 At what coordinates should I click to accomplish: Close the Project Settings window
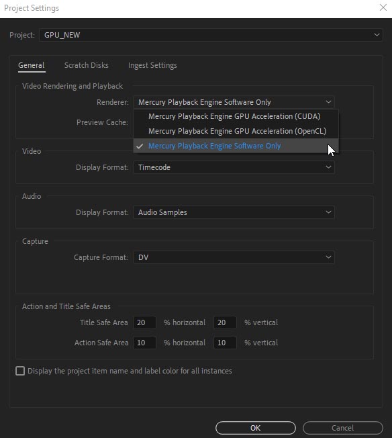tap(383, 7)
